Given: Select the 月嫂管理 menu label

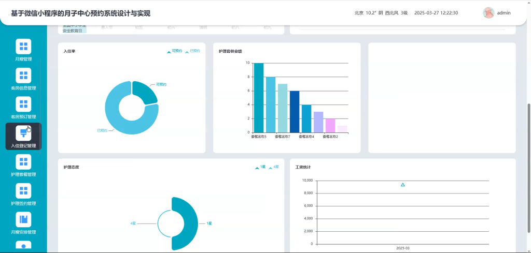Looking at the screenshot, I should click(23, 59).
